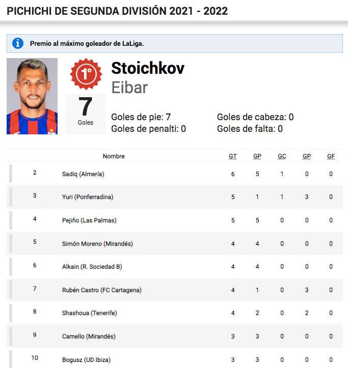The height and width of the screenshot is (368, 348).
Task: Select Sadiq (Almería) row
Action: tap(175, 174)
